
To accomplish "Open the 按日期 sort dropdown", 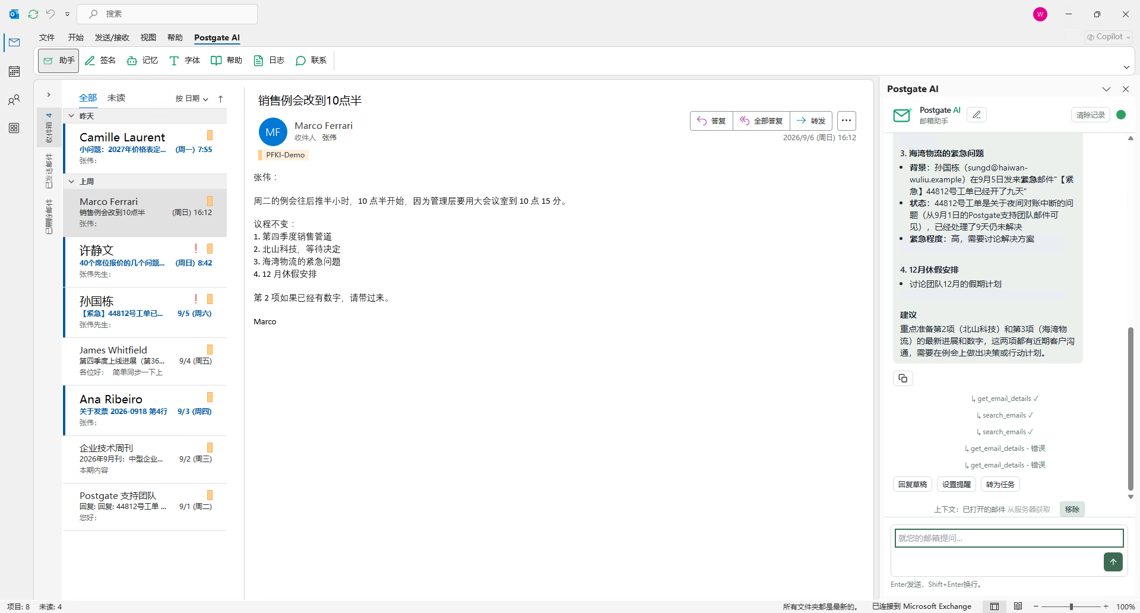I will pos(191,99).
